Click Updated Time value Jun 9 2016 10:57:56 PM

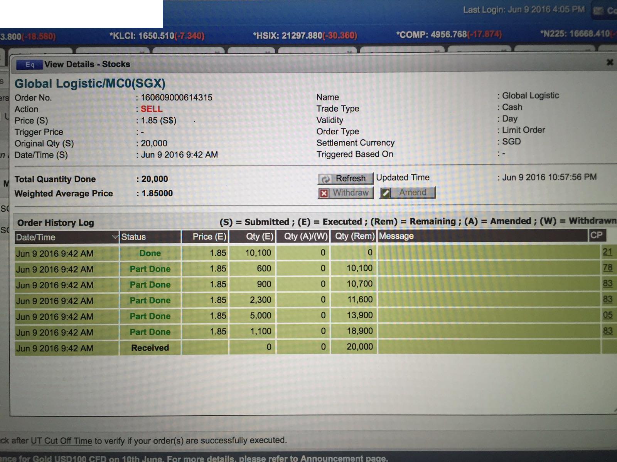click(549, 177)
